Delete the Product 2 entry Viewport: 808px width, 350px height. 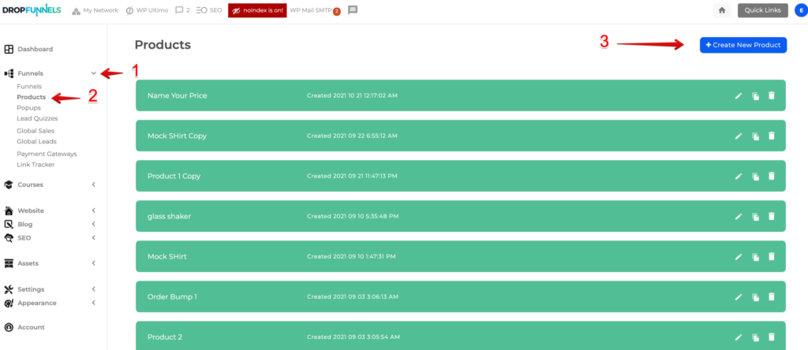tap(772, 336)
